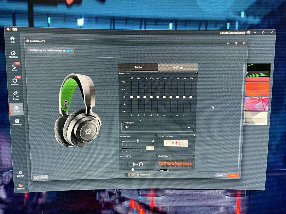Click the Mic Volume loud speaker icon
This screenshot has width=286, height=214.
pos(153,141)
